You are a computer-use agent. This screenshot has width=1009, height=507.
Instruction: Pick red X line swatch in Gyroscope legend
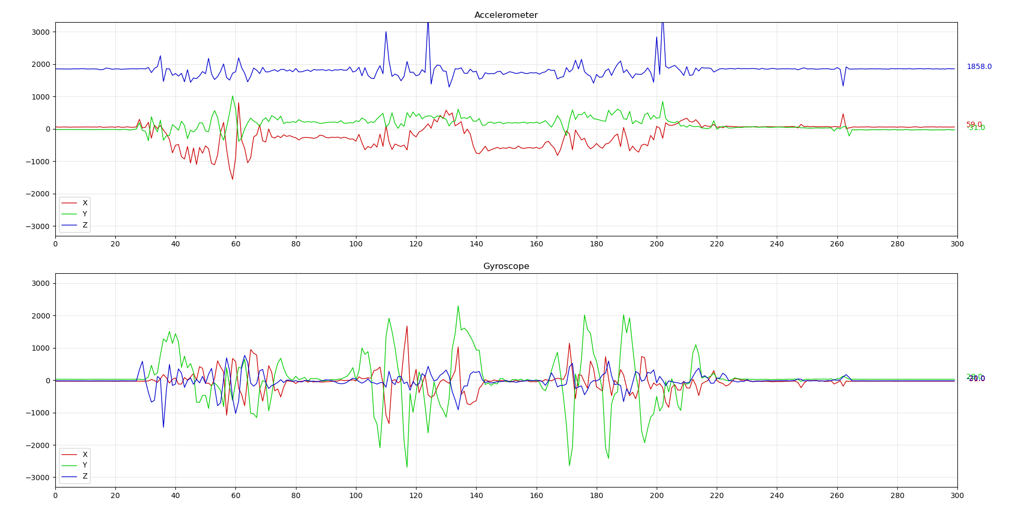coord(69,454)
